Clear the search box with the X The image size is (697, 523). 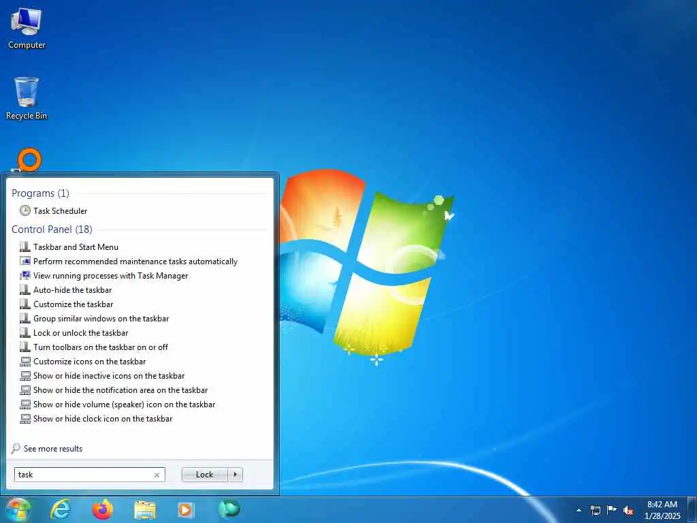[x=157, y=475]
